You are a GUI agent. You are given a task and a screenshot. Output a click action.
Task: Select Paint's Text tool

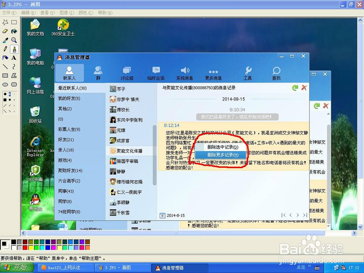click(13, 58)
